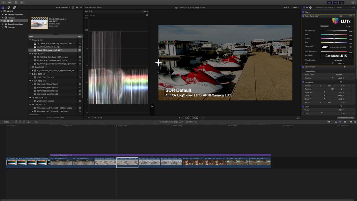Click Hide on the Apply Camera LUT section
The height and width of the screenshot is (201, 357).
click(x=350, y=16)
